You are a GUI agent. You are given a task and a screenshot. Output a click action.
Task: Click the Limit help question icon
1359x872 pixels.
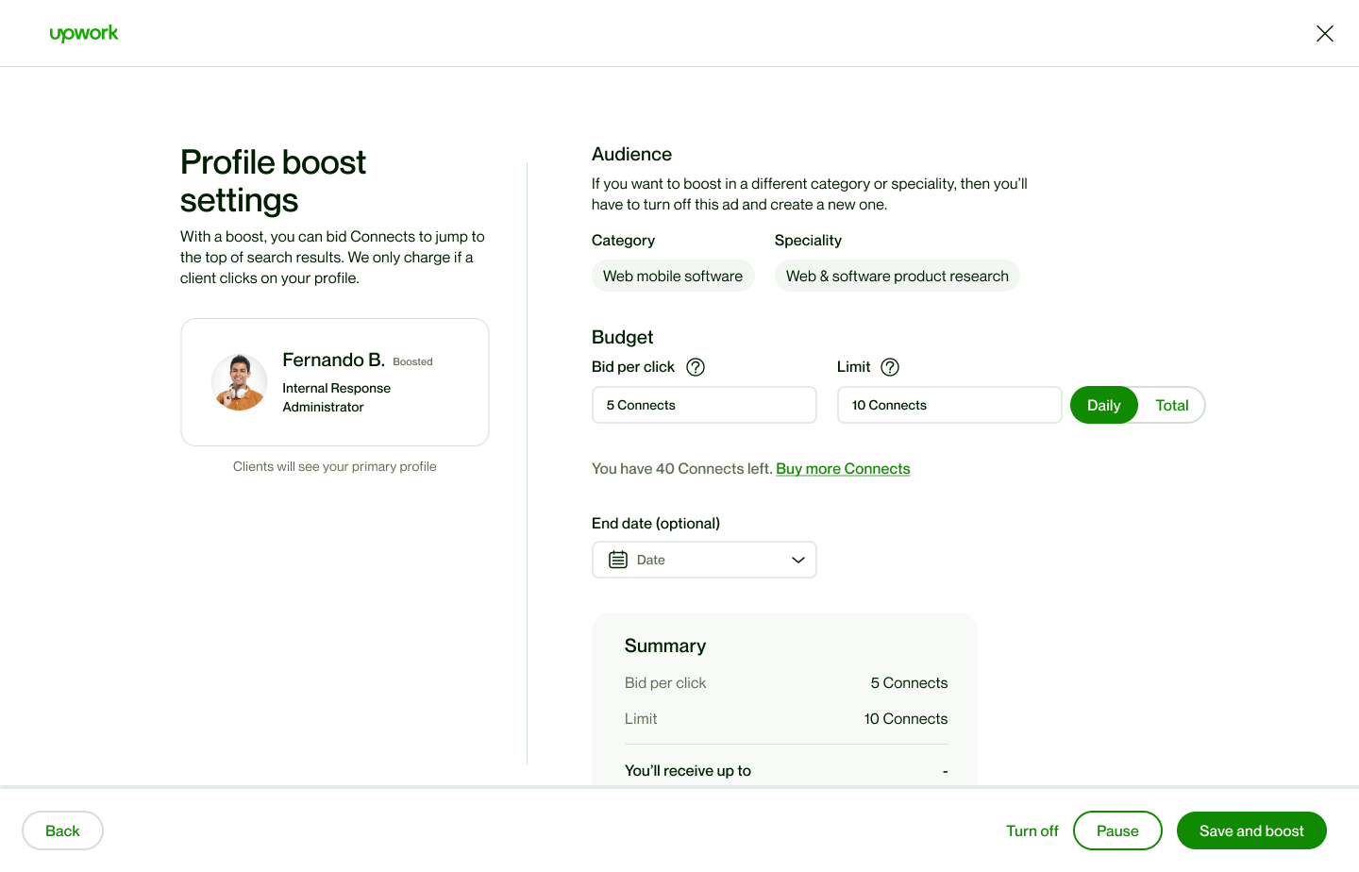point(890,367)
